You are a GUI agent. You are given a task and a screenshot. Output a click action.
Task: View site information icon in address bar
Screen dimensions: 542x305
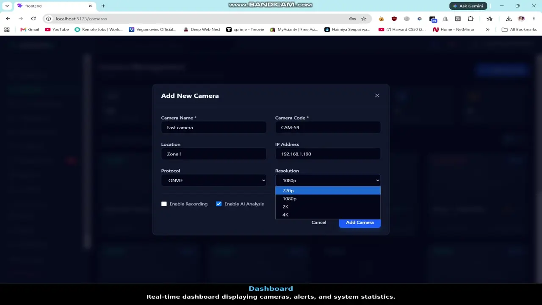(x=49, y=19)
